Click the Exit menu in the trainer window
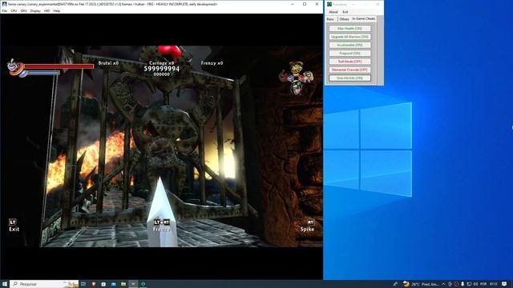The width and height of the screenshot is (513, 288). [345, 12]
